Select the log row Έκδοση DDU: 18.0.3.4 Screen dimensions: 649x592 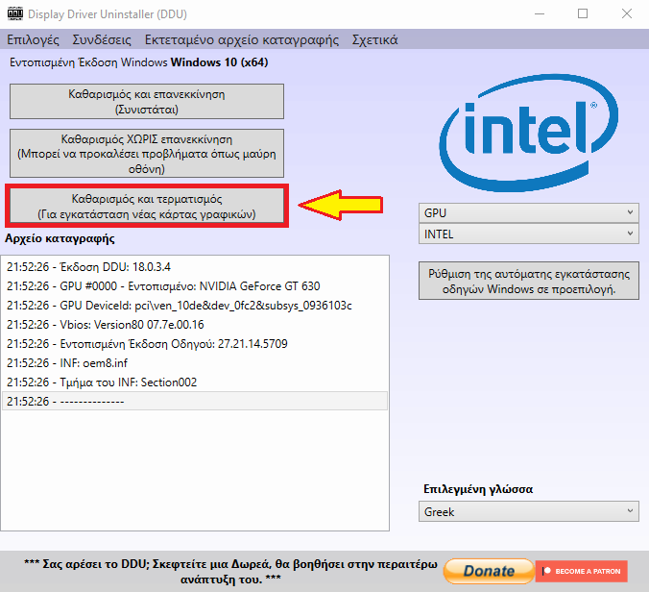click(x=195, y=267)
